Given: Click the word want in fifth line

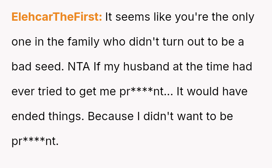Looking at the screenshot, I should 190,116.
